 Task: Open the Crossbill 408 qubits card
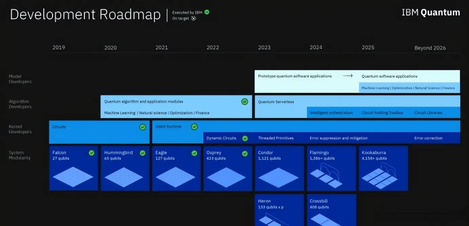click(332, 210)
